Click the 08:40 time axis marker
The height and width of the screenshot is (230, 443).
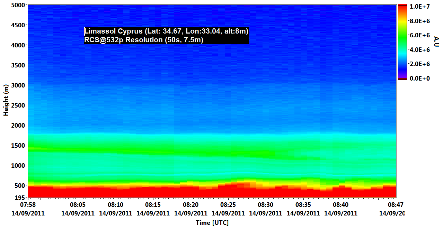point(340,205)
